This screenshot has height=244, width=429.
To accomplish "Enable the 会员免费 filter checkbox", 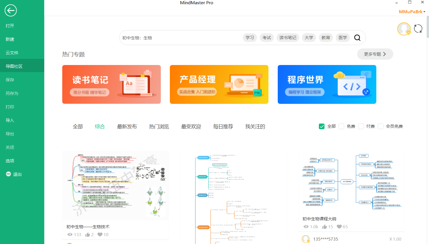I will pos(381,126).
